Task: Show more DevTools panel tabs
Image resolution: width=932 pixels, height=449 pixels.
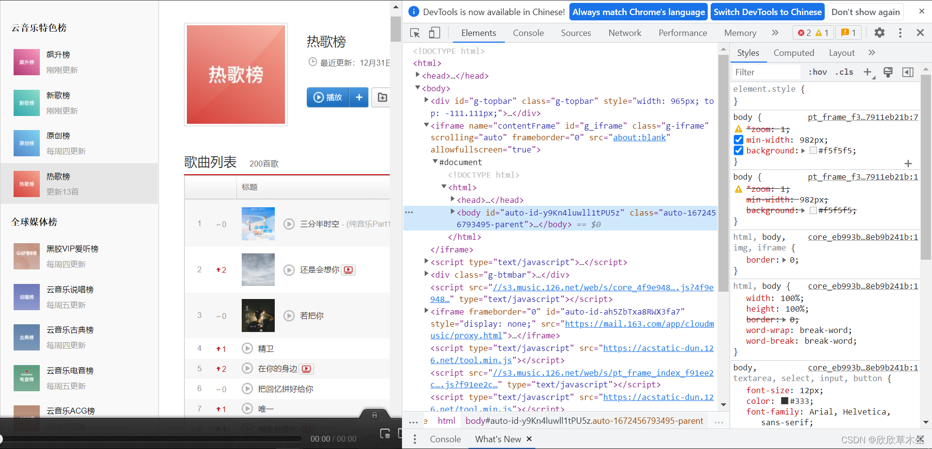Action: [x=775, y=33]
